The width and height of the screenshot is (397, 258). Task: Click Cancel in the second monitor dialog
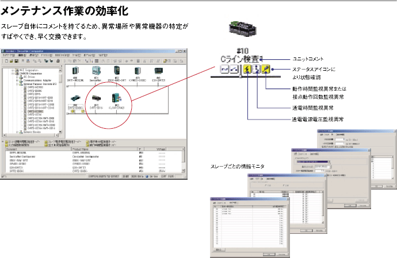tap(362, 206)
